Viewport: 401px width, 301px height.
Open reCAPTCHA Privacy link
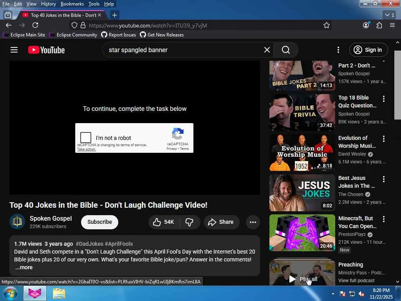coord(172,149)
